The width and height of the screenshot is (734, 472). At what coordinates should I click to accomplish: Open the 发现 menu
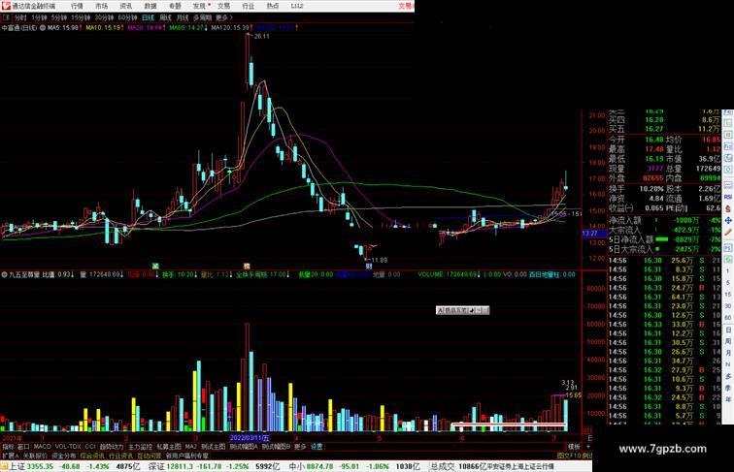coord(199,6)
